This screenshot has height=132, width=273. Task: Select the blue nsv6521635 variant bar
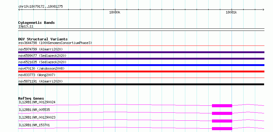pos(141,65)
